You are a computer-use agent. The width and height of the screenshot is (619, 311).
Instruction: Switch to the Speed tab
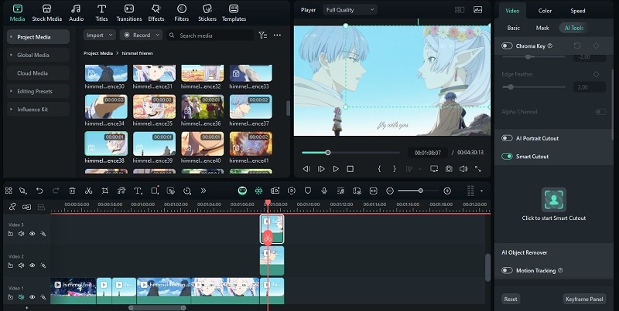click(x=577, y=11)
